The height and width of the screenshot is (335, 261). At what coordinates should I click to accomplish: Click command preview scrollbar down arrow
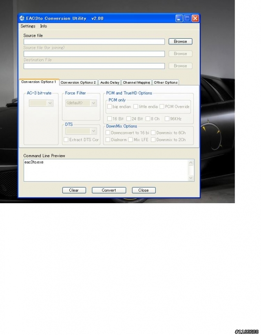click(x=191, y=178)
